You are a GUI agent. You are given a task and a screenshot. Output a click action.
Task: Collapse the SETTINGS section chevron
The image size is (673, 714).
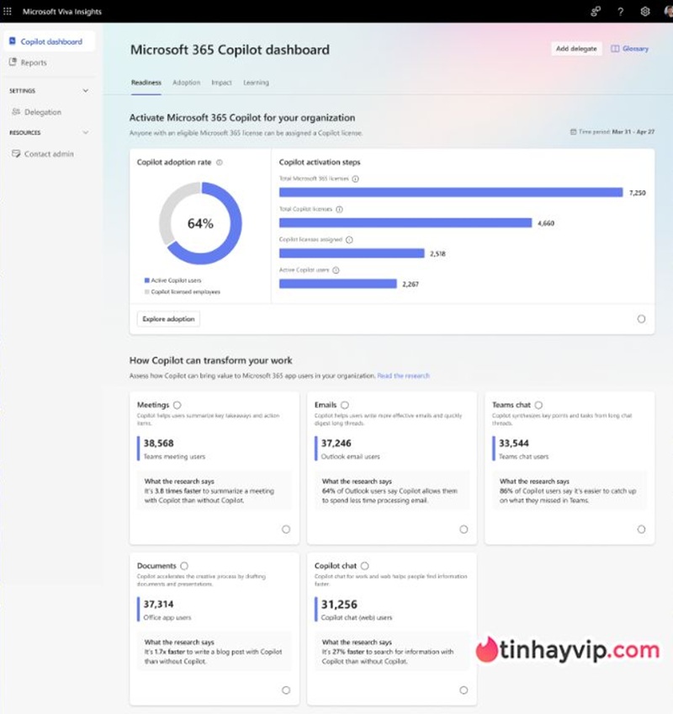85,90
